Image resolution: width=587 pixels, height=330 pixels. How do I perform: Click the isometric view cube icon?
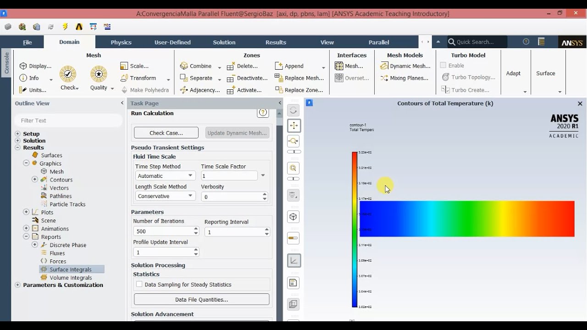pos(293,217)
